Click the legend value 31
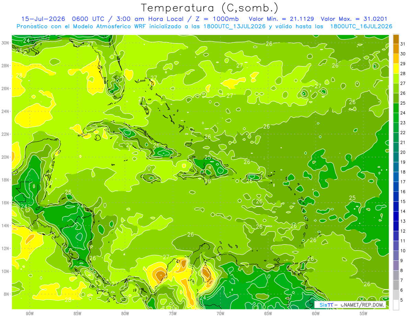The image size is (412, 318). pyautogui.click(x=403, y=44)
